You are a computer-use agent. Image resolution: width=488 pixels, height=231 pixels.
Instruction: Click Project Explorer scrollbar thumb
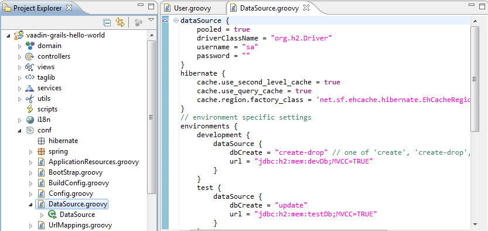click(151, 117)
